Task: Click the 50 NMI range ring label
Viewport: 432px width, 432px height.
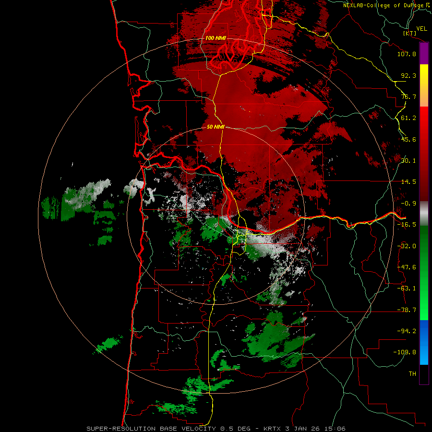Action: coord(216,127)
